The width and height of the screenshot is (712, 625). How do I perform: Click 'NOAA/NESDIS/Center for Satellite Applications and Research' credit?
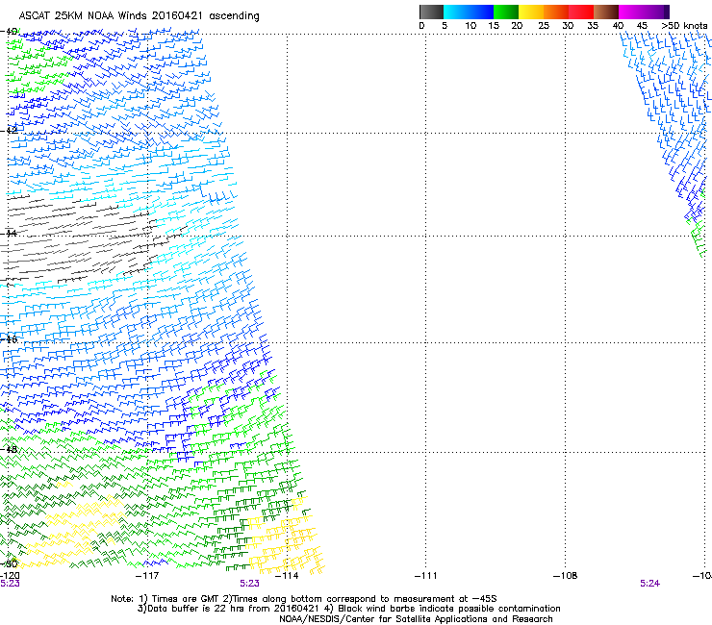(416, 619)
